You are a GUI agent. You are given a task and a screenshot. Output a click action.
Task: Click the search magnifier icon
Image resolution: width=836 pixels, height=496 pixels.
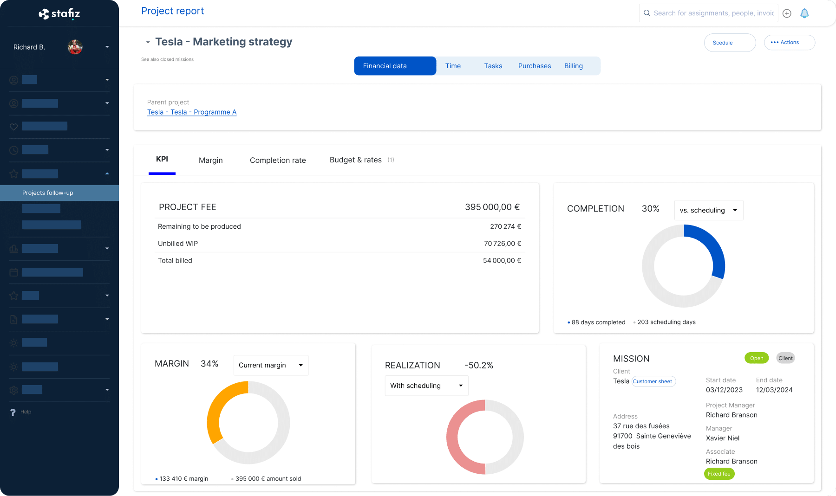tap(647, 13)
